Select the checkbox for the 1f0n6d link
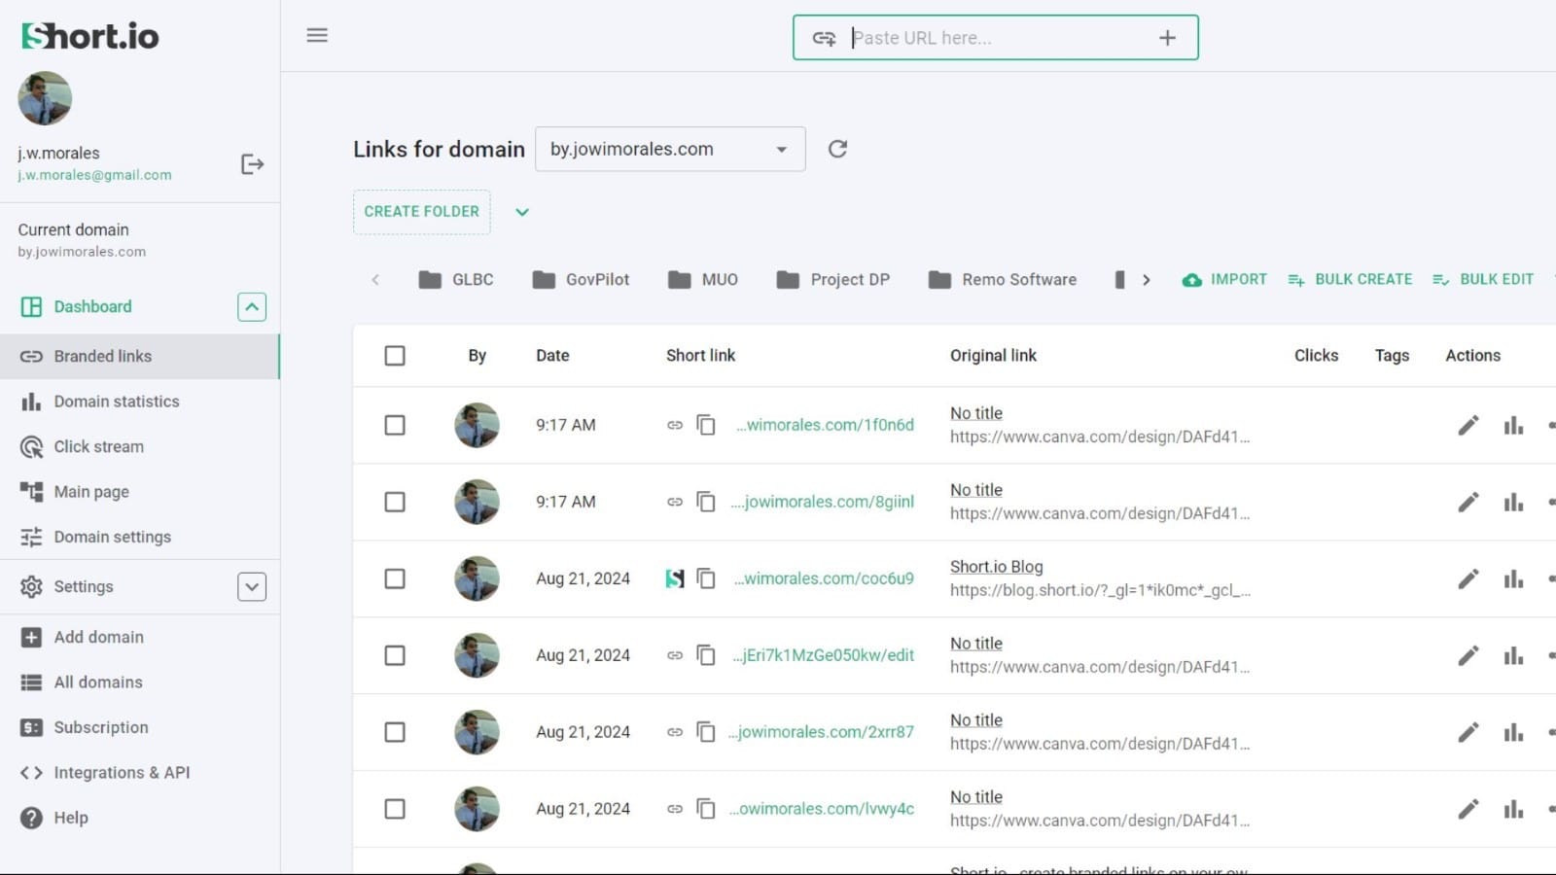 click(x=395, y=425)
